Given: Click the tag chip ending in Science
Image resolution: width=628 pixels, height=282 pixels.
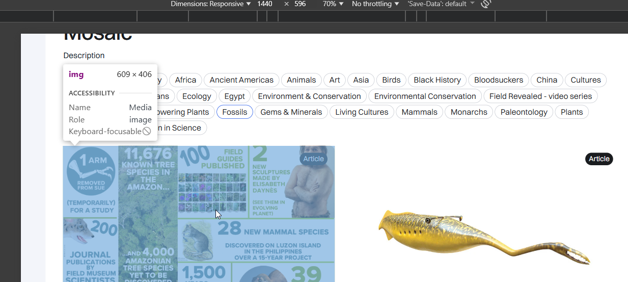Looking at the screenshot, I should tap(181, 128).
